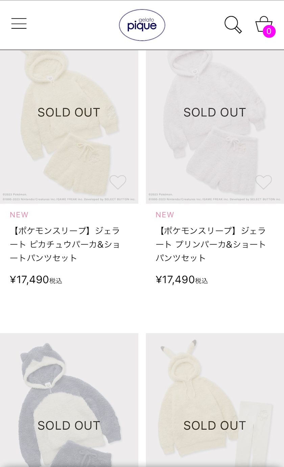284x467 pixels.
Task: Click SOLD OUT overlay on Purin parka set
Action: pos(215,112)
